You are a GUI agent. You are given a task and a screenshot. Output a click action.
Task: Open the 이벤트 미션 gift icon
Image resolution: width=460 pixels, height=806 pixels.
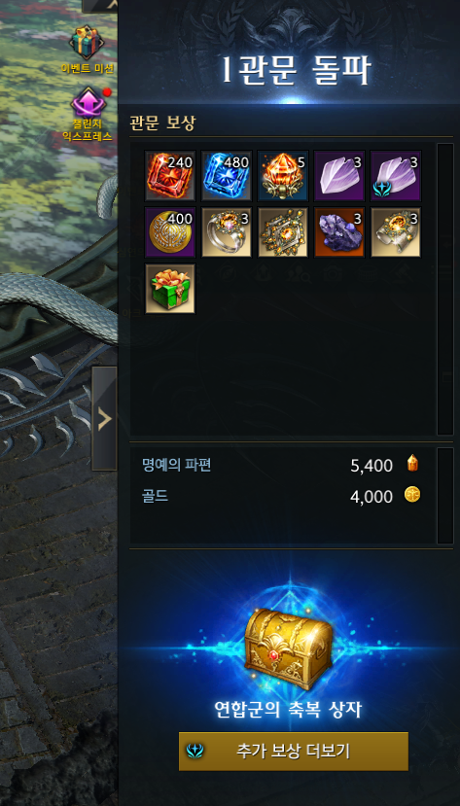tap(87, 42)
